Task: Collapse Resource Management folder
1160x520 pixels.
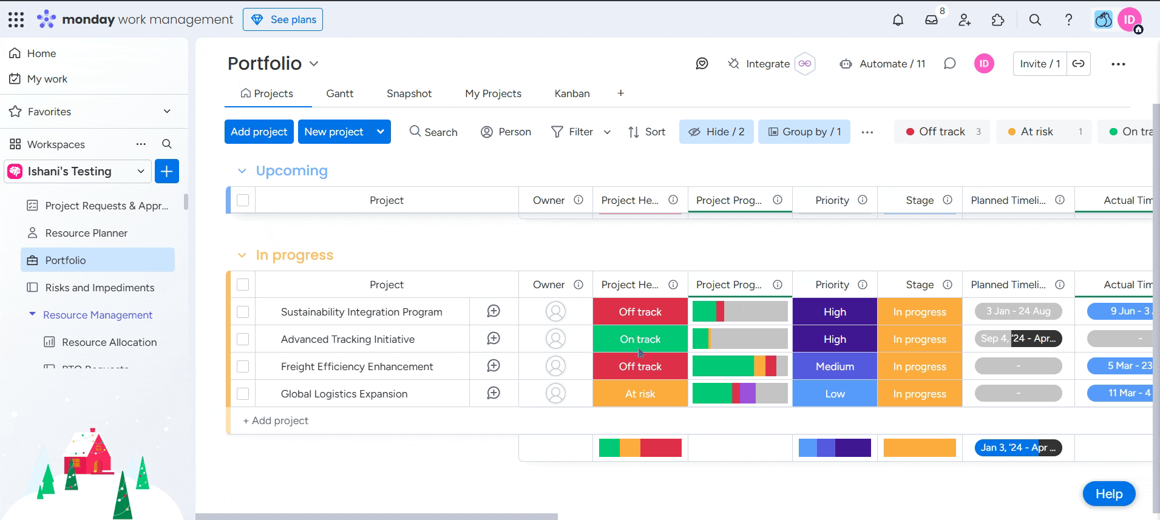Action: tap(32, 314)
